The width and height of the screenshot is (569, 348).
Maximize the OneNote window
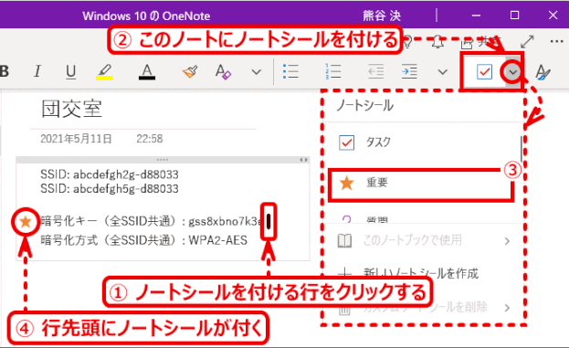pos(514,16)
